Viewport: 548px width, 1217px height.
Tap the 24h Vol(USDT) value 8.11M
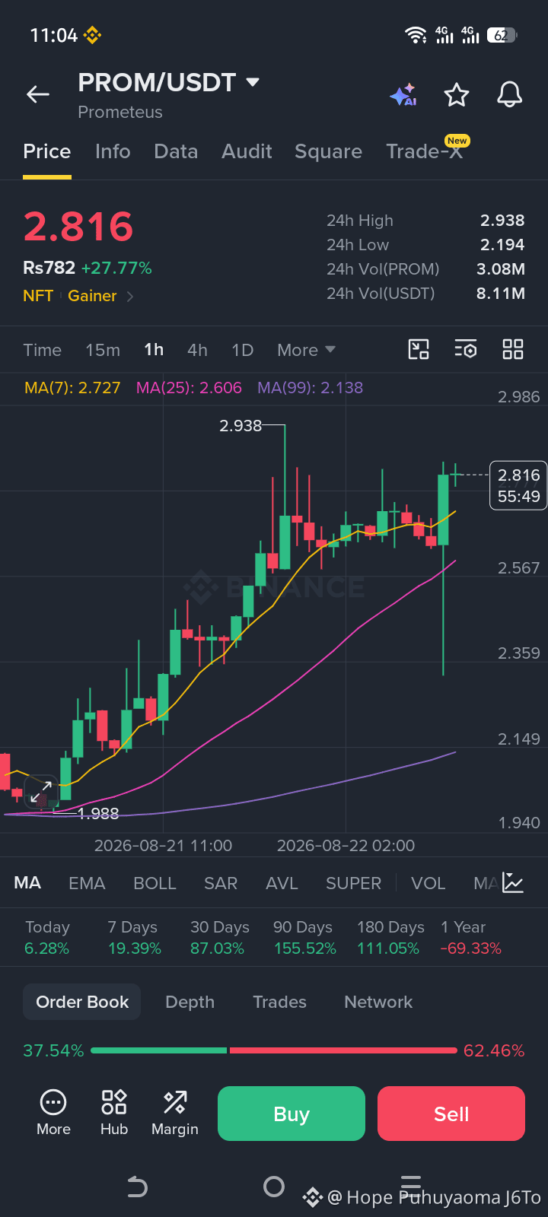coord(501,294)
